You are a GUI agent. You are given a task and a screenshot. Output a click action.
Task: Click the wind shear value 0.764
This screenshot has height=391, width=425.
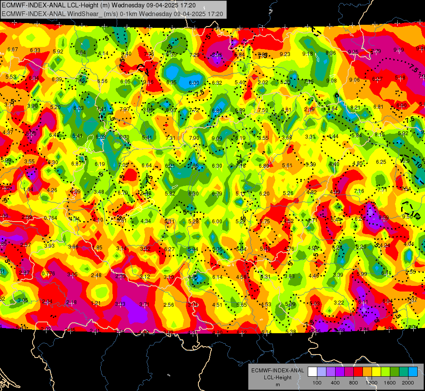tap(50, 218)
